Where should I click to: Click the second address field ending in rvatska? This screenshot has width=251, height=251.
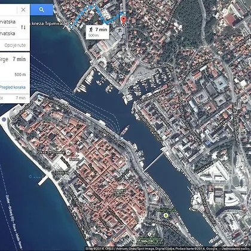pyautogui.click(x=8, y=33)
